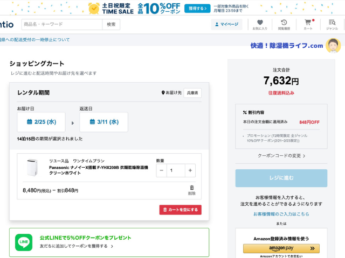Open delivery date 2/25 picker

(x=41, y=122)
